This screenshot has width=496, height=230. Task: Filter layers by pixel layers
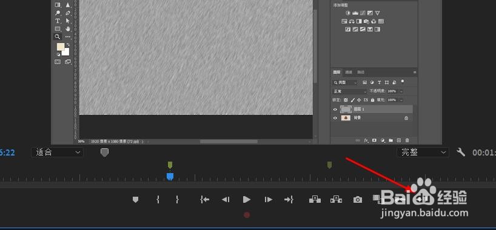pos(365,82)
